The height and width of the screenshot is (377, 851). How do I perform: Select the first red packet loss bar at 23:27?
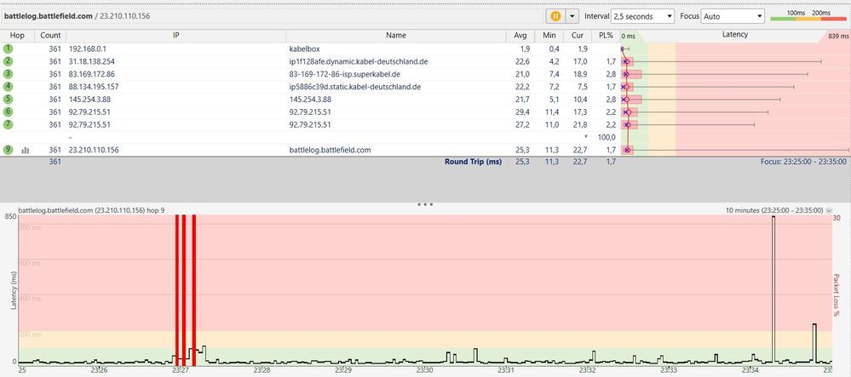coord(176,288)
